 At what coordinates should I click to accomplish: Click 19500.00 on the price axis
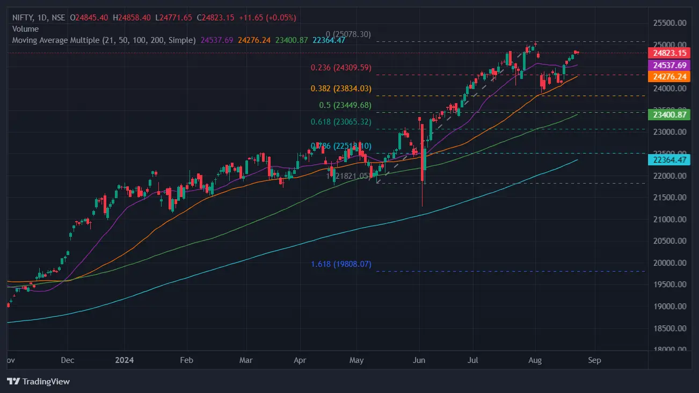(669, 285)
